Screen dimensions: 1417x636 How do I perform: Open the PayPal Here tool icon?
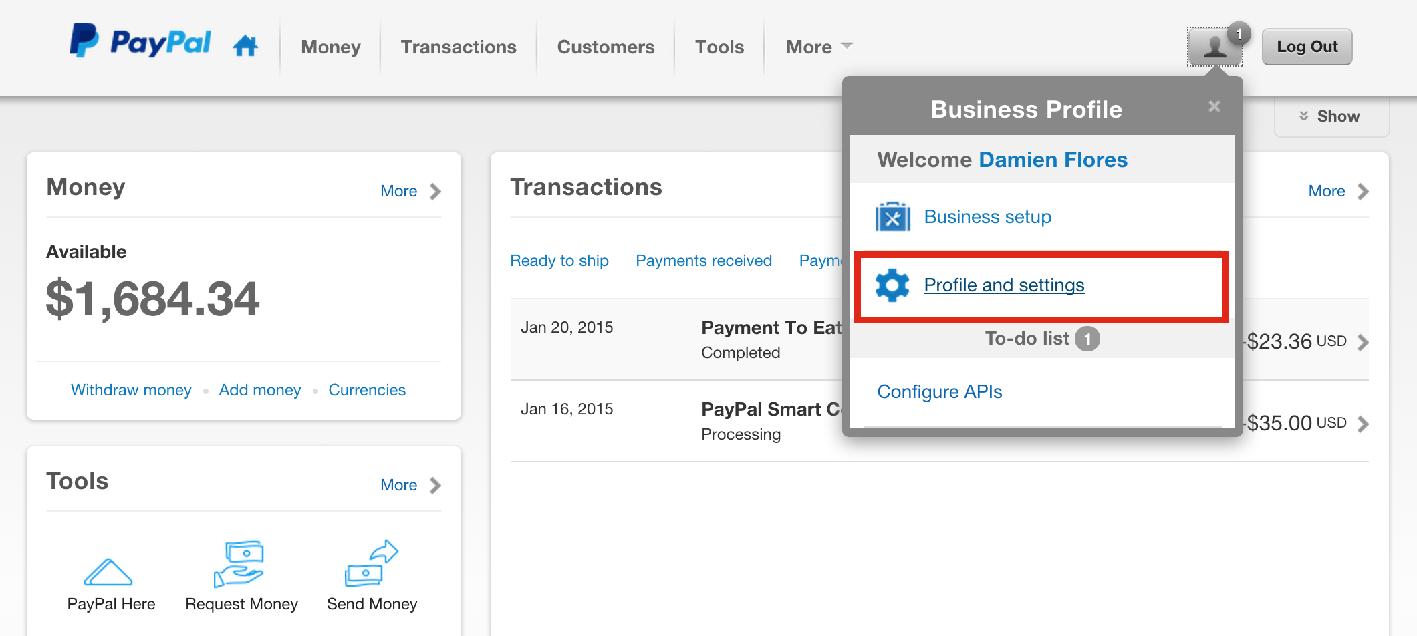pos(108,572)
